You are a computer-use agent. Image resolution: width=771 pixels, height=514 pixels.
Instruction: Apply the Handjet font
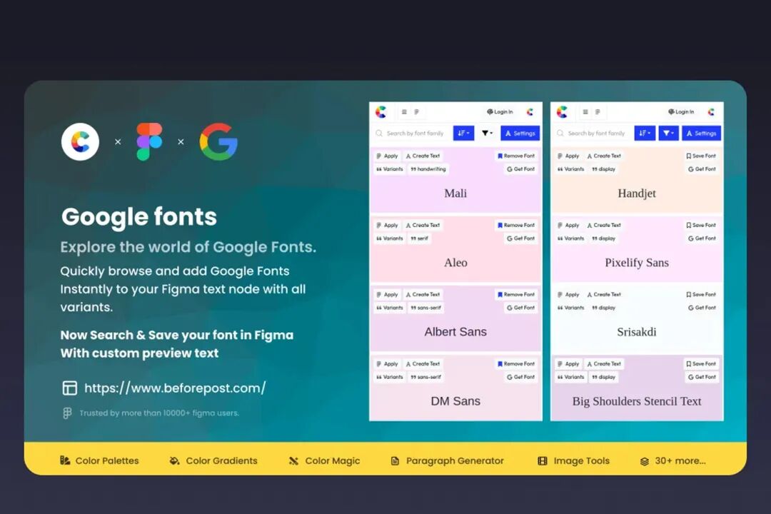[x=568, y=156]
